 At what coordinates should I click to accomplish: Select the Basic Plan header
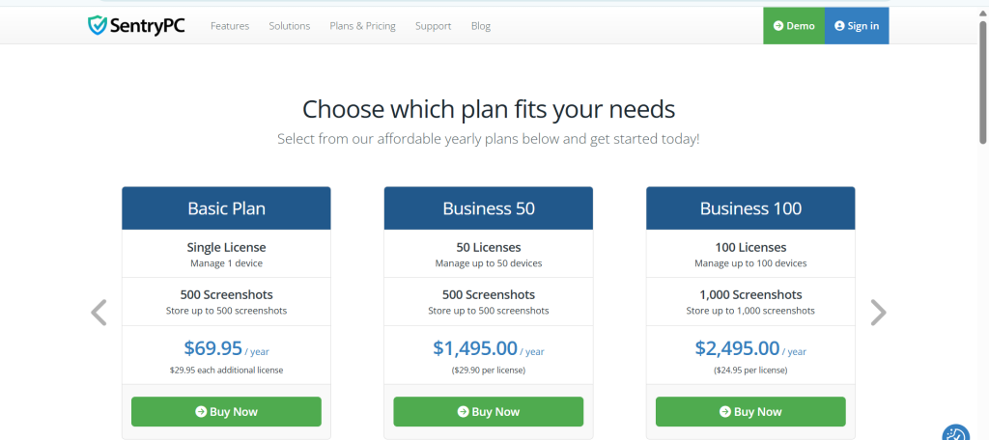click(x=226, y=207)
